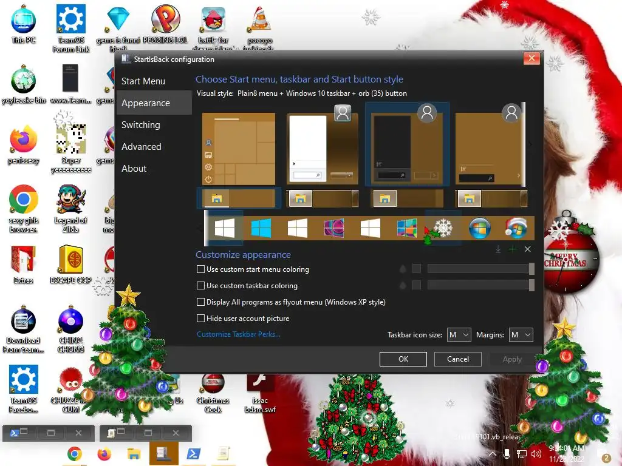This screenshot has width=622, height=466.
Task: Click the X icon to remove the selected orb
Action: (528, 249)
